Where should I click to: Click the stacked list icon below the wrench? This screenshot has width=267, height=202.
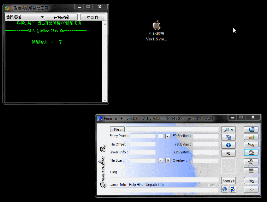tap(251, 170)
